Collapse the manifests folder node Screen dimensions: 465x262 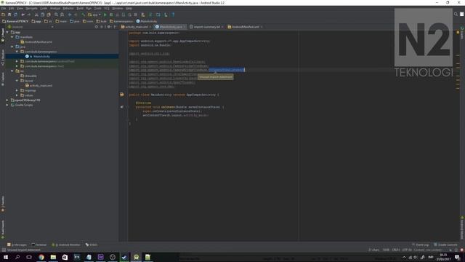(12, 37)
